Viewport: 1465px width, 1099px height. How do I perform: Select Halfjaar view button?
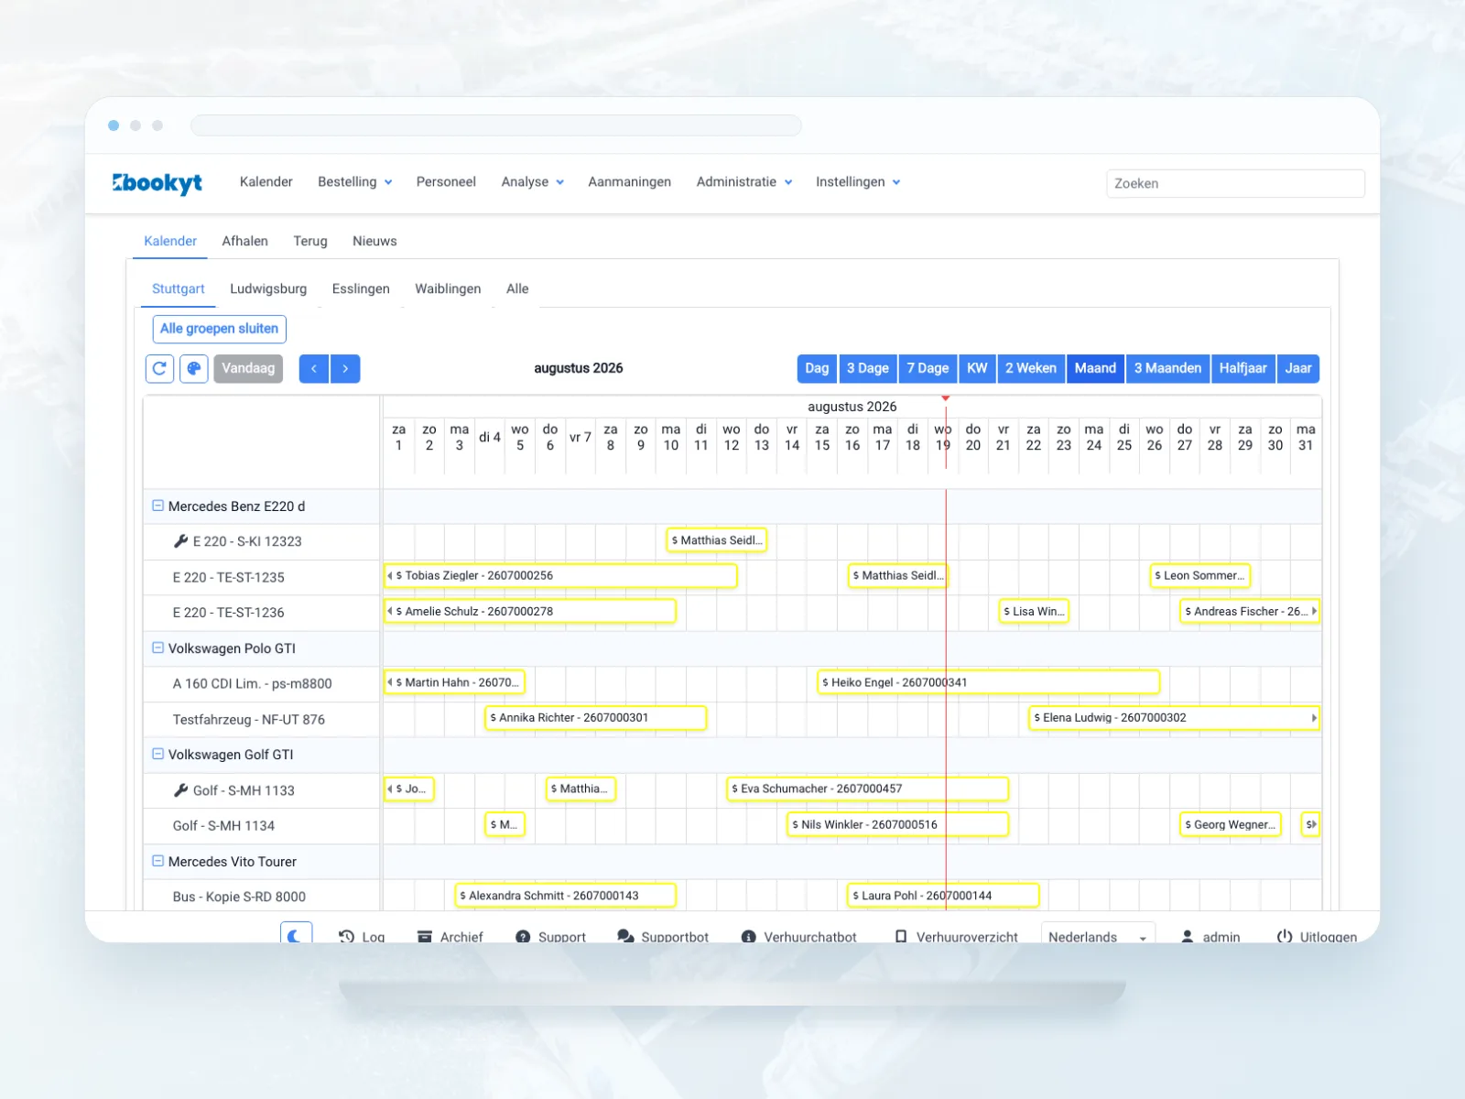coord(1243,368)
